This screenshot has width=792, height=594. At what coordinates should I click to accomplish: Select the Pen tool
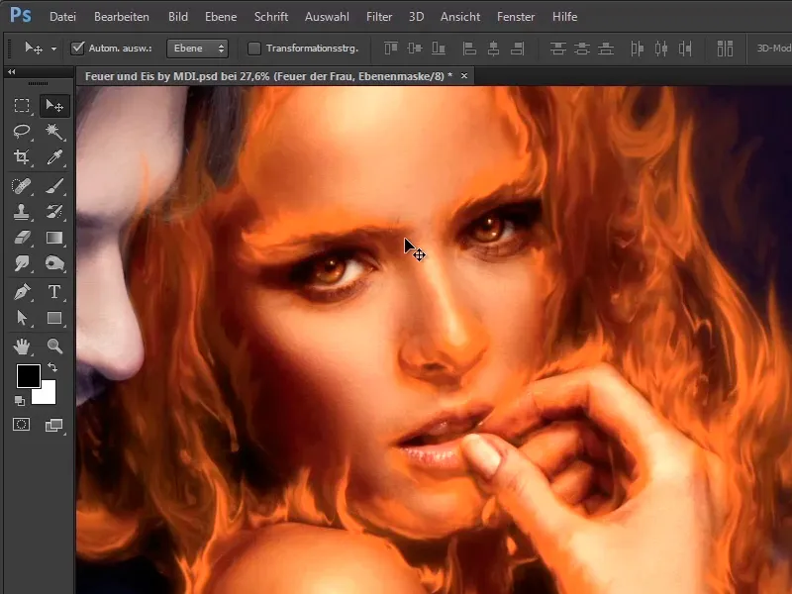click(21, 292)
